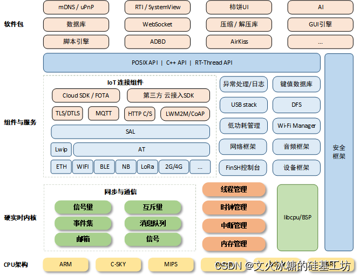The image size is (359, 276).
Task: Select the 中断管理 orange box
Action: point(234,226)
